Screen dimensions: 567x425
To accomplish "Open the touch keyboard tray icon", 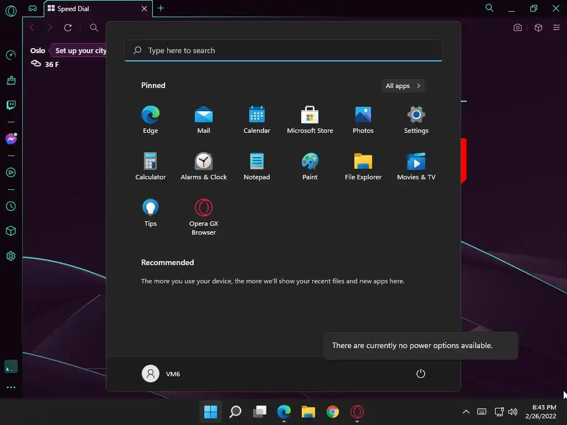I will 482,412.
